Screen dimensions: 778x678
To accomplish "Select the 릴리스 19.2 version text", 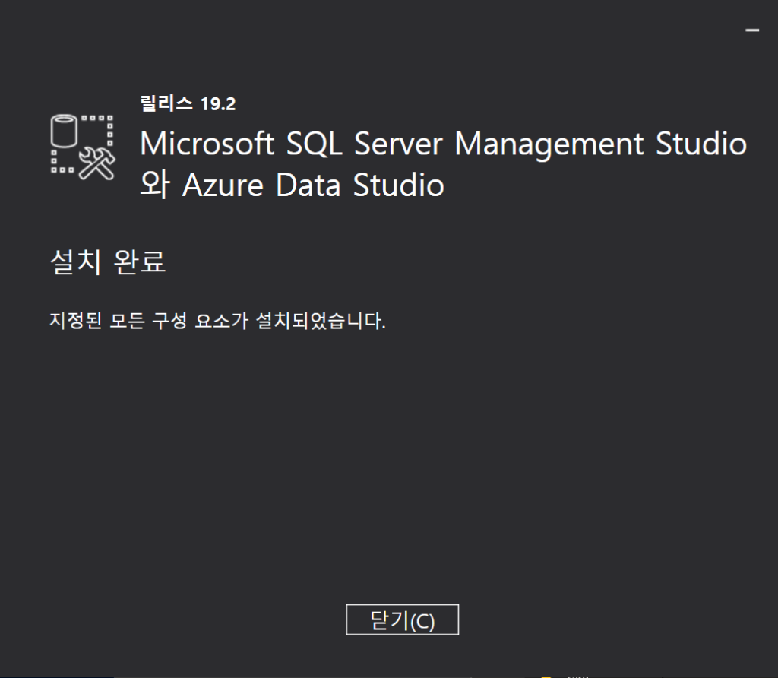I will 188,103.
